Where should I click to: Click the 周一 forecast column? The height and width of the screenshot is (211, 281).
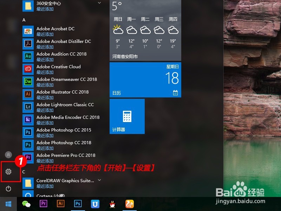pyautogui.click(x=131, y=33)
